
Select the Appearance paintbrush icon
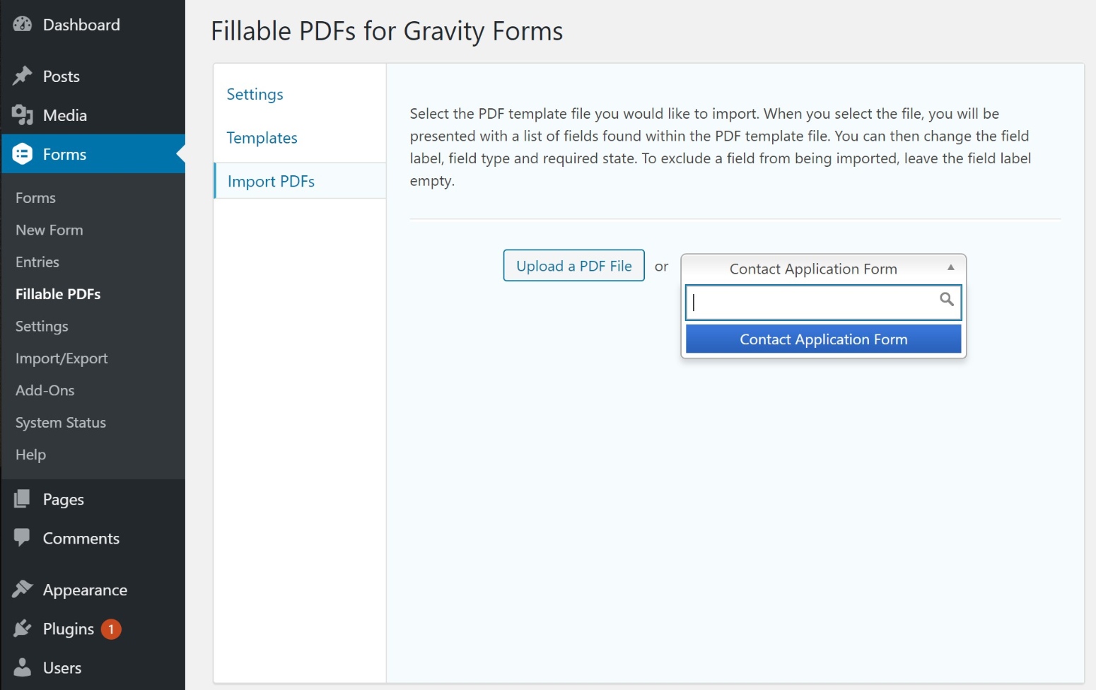tap(22, 589)
